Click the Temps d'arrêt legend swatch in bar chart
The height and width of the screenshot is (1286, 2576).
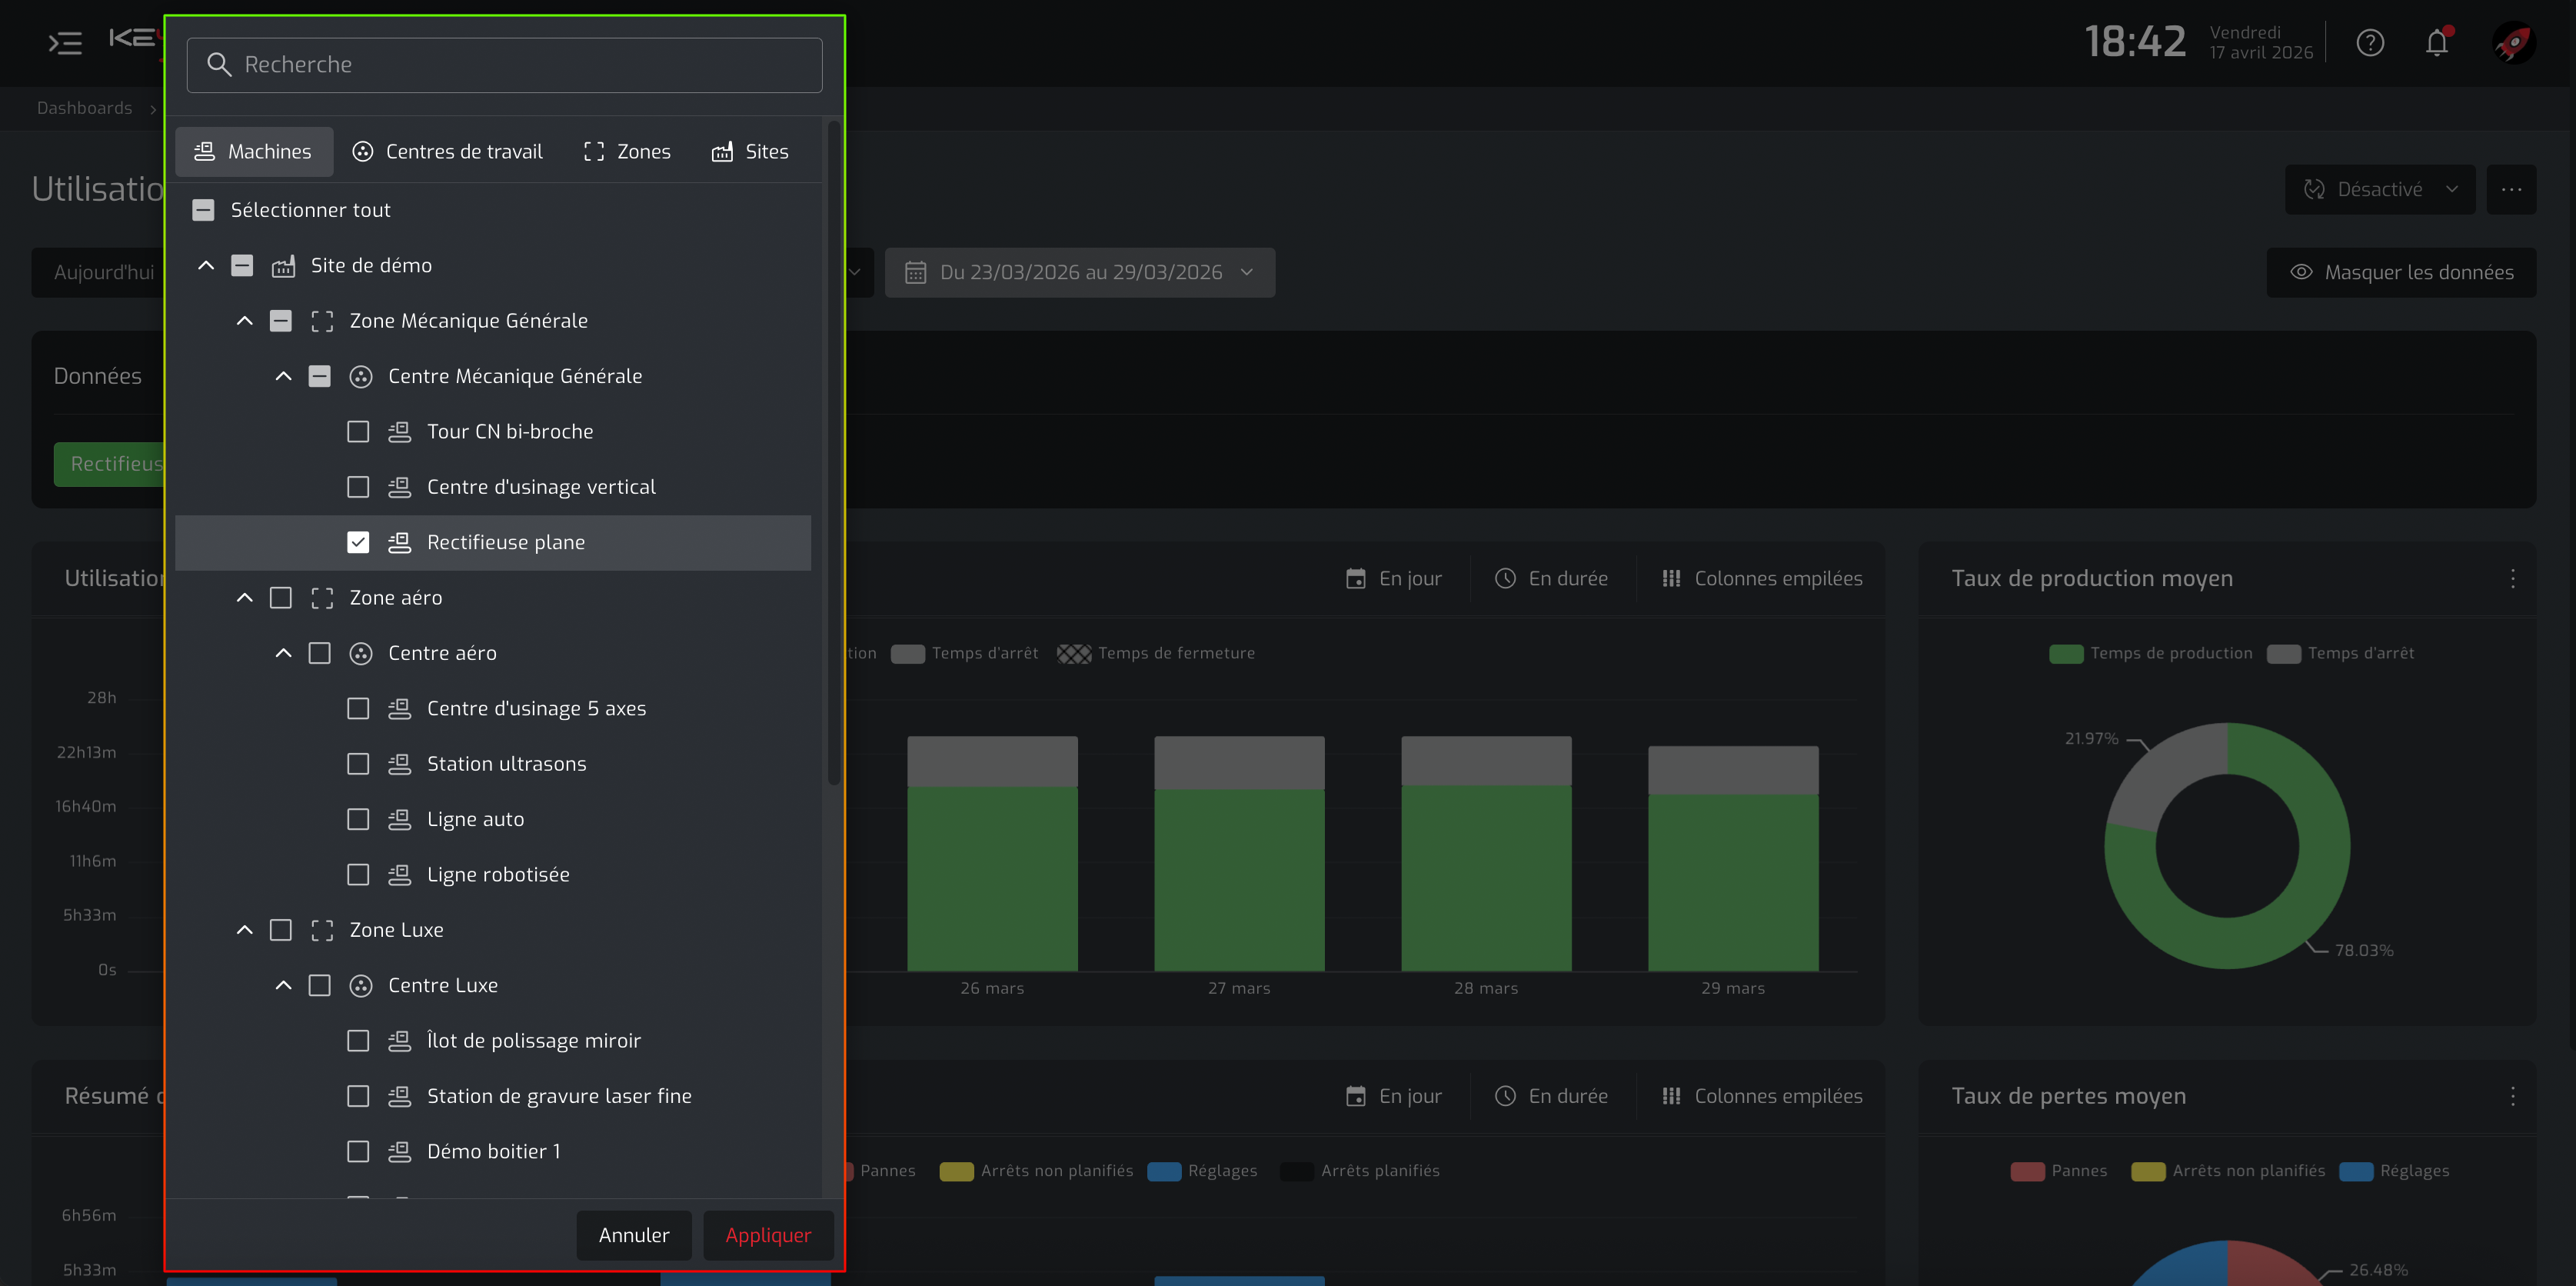907,654
